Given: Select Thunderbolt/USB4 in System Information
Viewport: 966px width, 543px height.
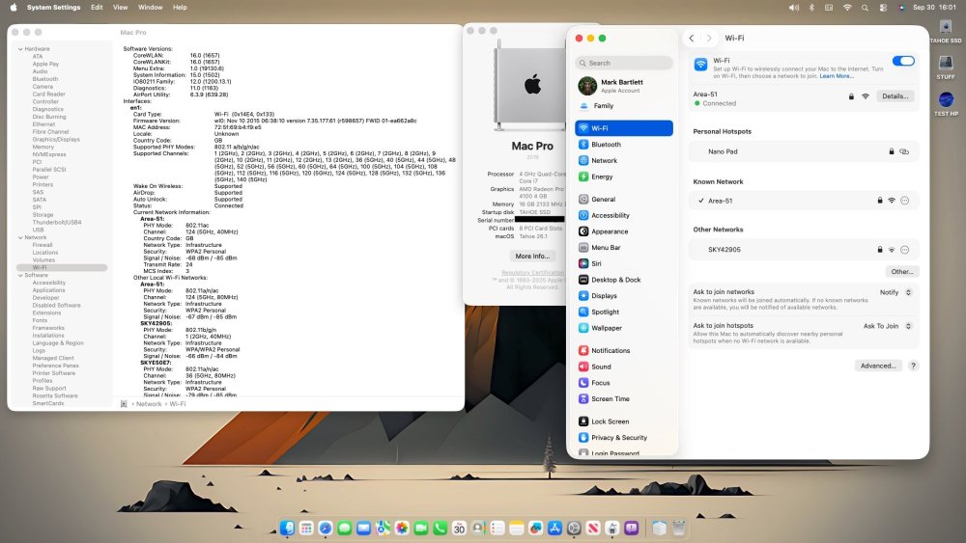Looking at the screenshot, I should click(x=57, y=222).
